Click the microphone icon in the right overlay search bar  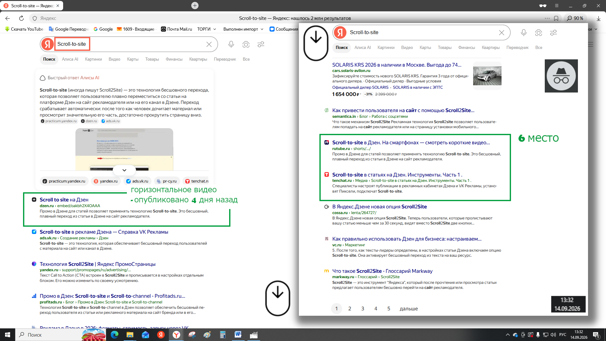coord(524,33)
